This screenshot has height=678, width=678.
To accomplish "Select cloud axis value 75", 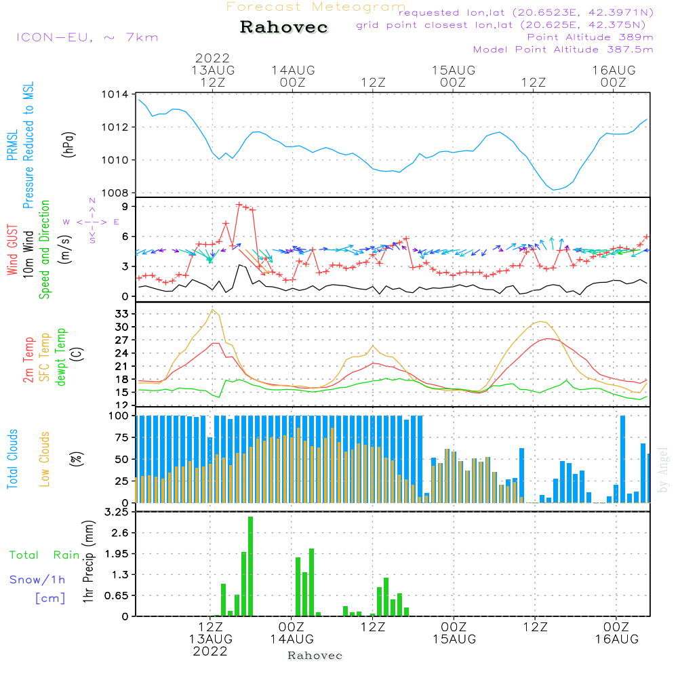I will 122,437.
